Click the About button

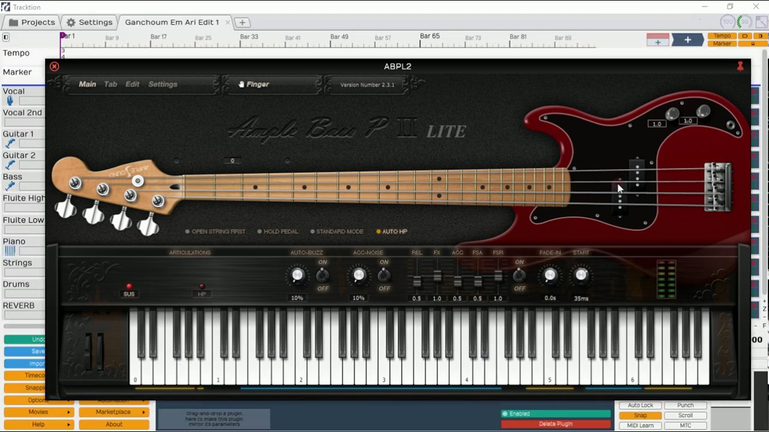tap(114, 425)
